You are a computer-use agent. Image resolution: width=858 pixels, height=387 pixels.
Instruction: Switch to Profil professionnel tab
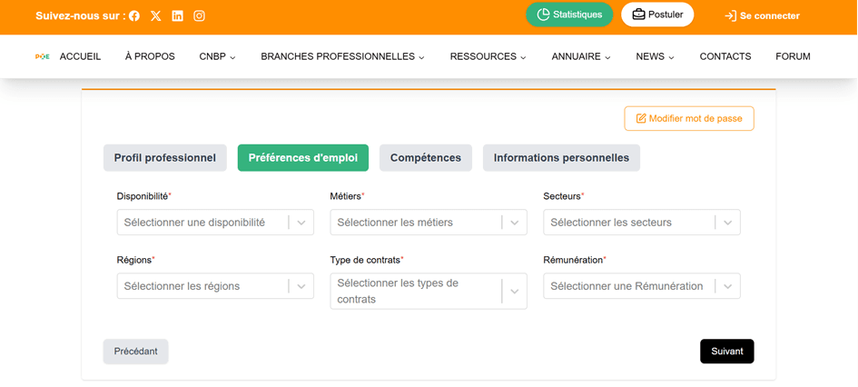(164, 158)
